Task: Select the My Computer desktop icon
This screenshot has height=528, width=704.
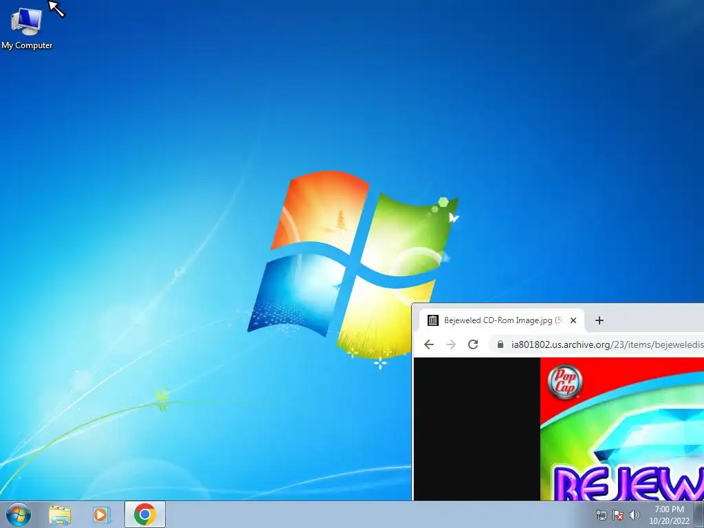Action: 27,28
